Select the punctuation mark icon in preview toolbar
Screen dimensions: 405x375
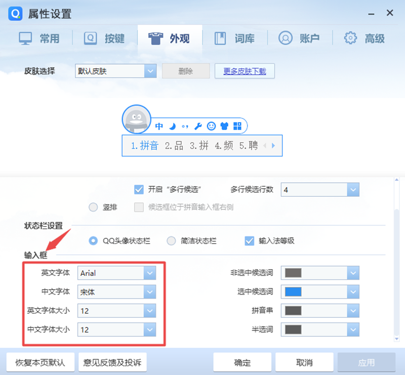(x=185, y=125)
